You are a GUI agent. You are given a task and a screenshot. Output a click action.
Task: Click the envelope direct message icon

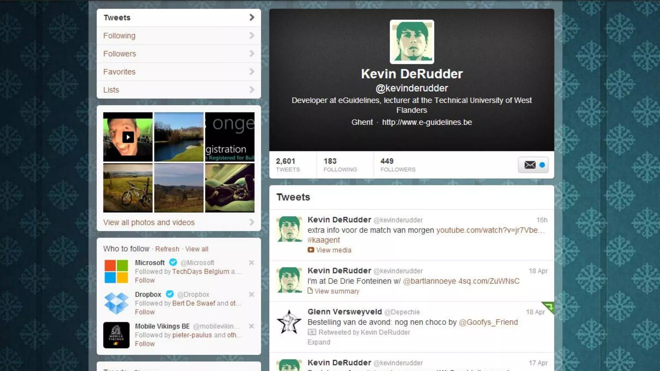tap(530, 165)
